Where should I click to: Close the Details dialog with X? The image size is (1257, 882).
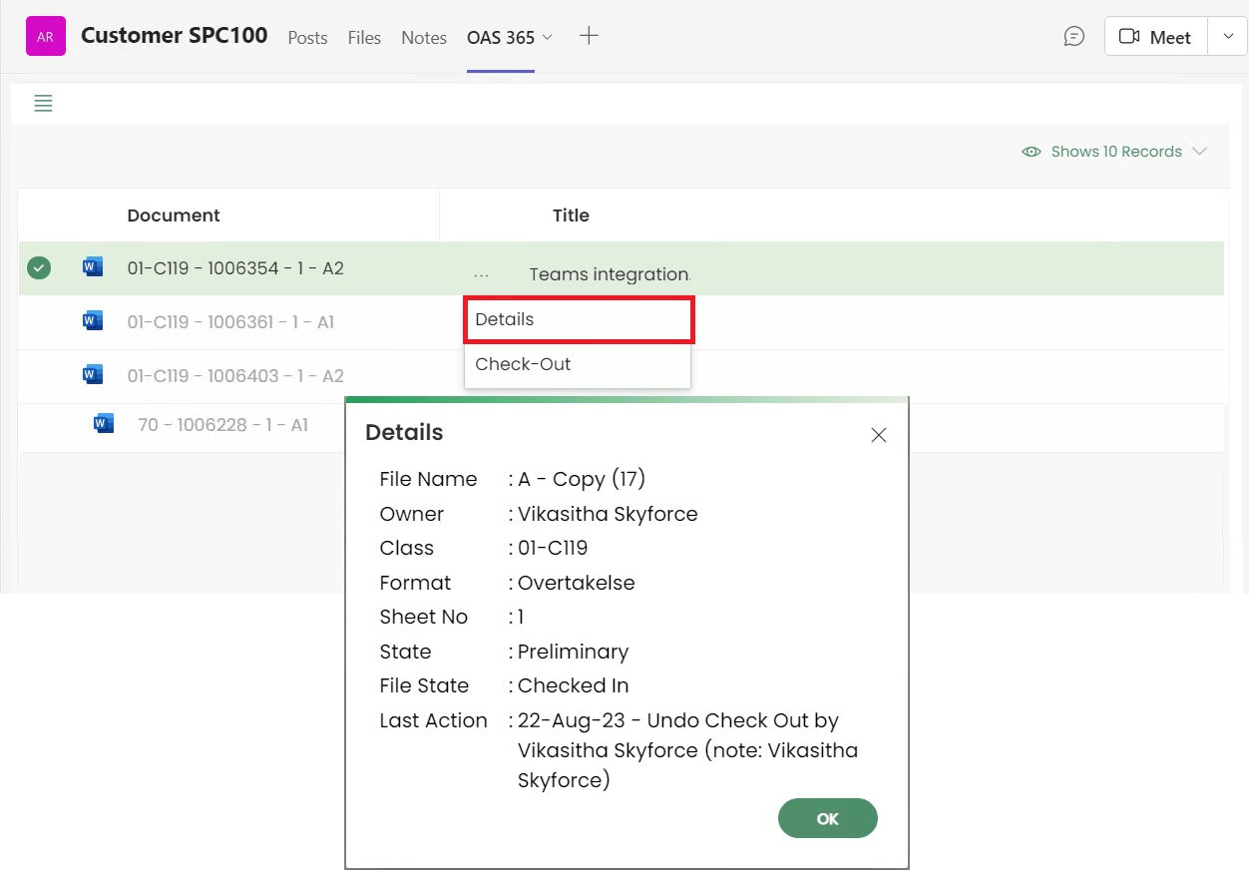(878, 435)
